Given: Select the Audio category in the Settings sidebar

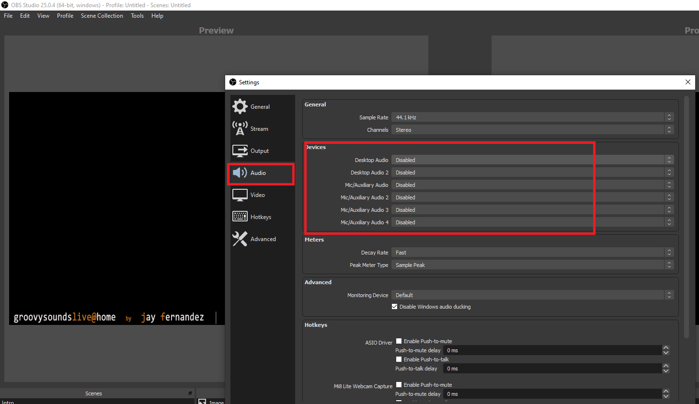Looking at the screenshot, I should pyautogui.click(x=262, y=173).
